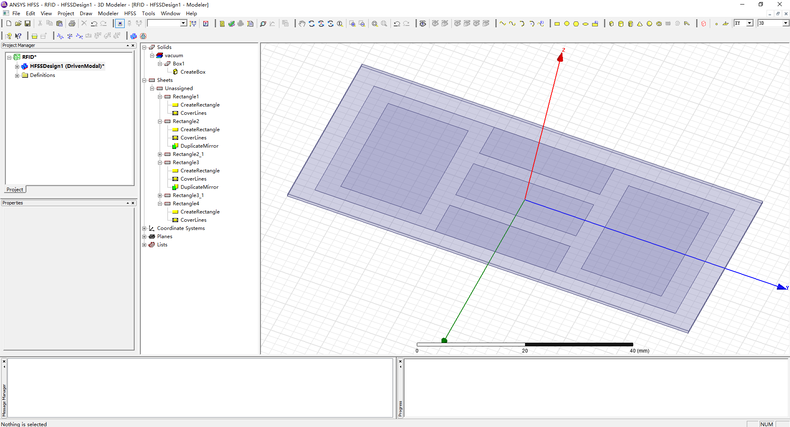790x427 pixels.
Task: Select the Draw cylinder tool
Action: click(x=621, y=24)
